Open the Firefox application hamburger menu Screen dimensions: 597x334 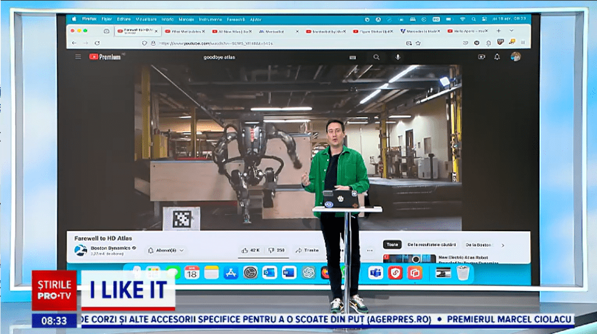pos(523,42)
